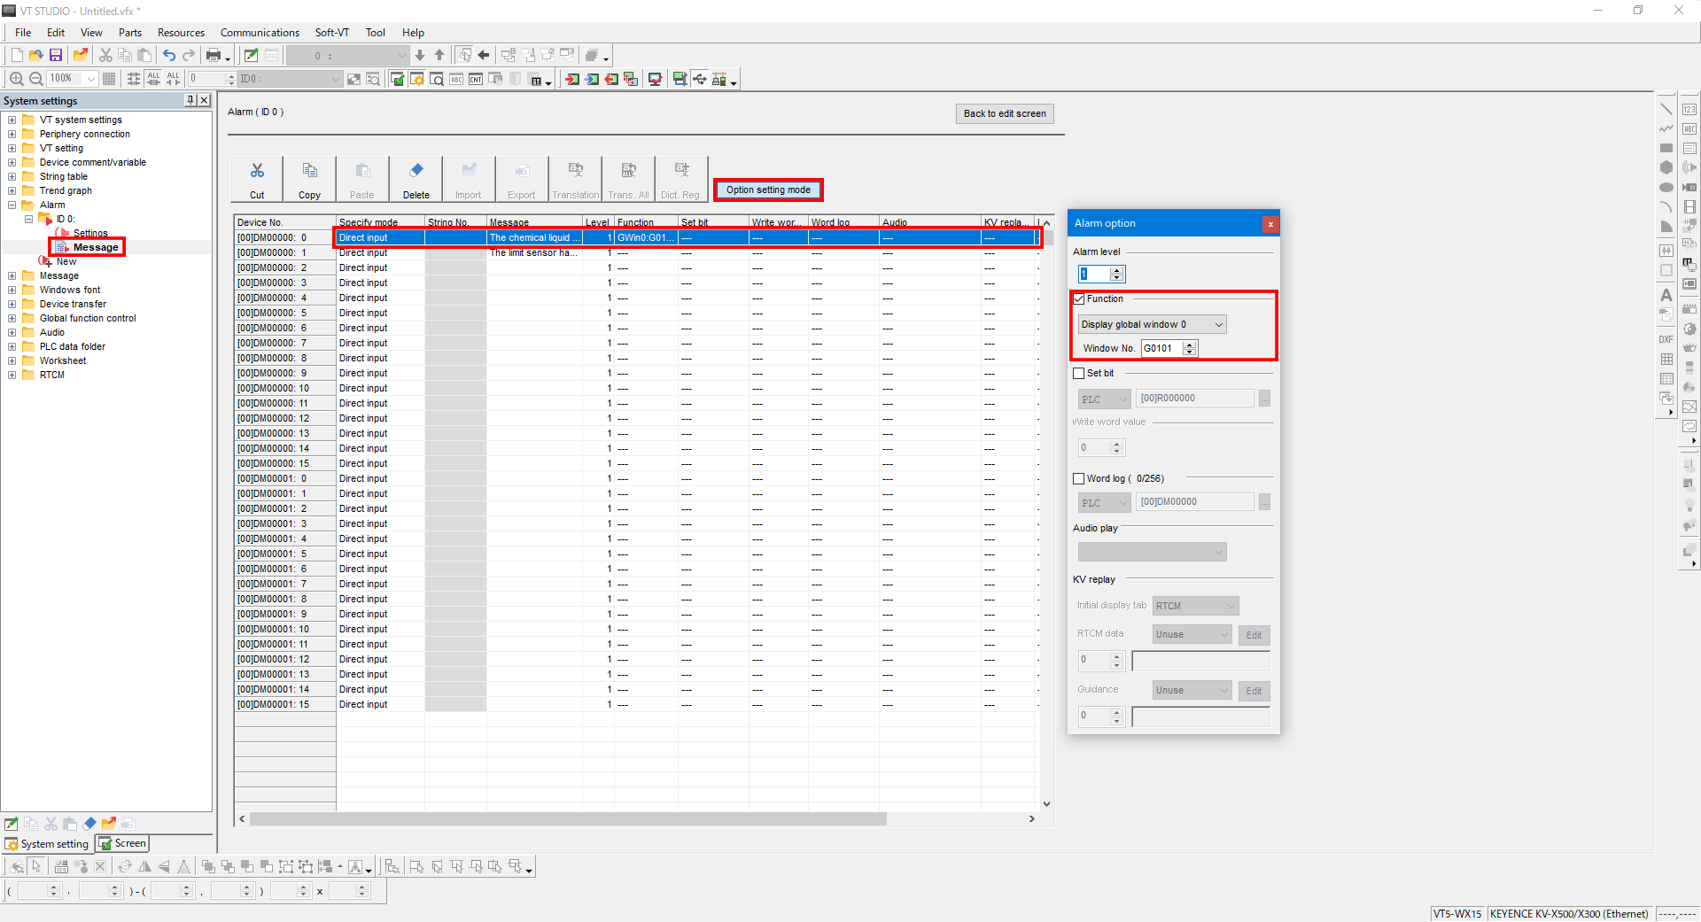
Task: Click the Save icon in main toolbar
Action: [x=56, y=55]
